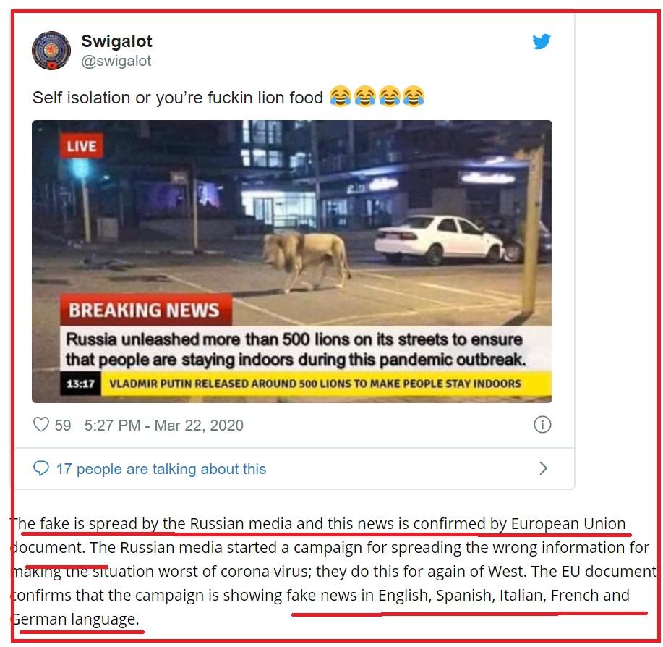Click the red LIVE badge in the image
Image resolution: width=663 pixels, height=647 pixels.
tap(81, 146)
